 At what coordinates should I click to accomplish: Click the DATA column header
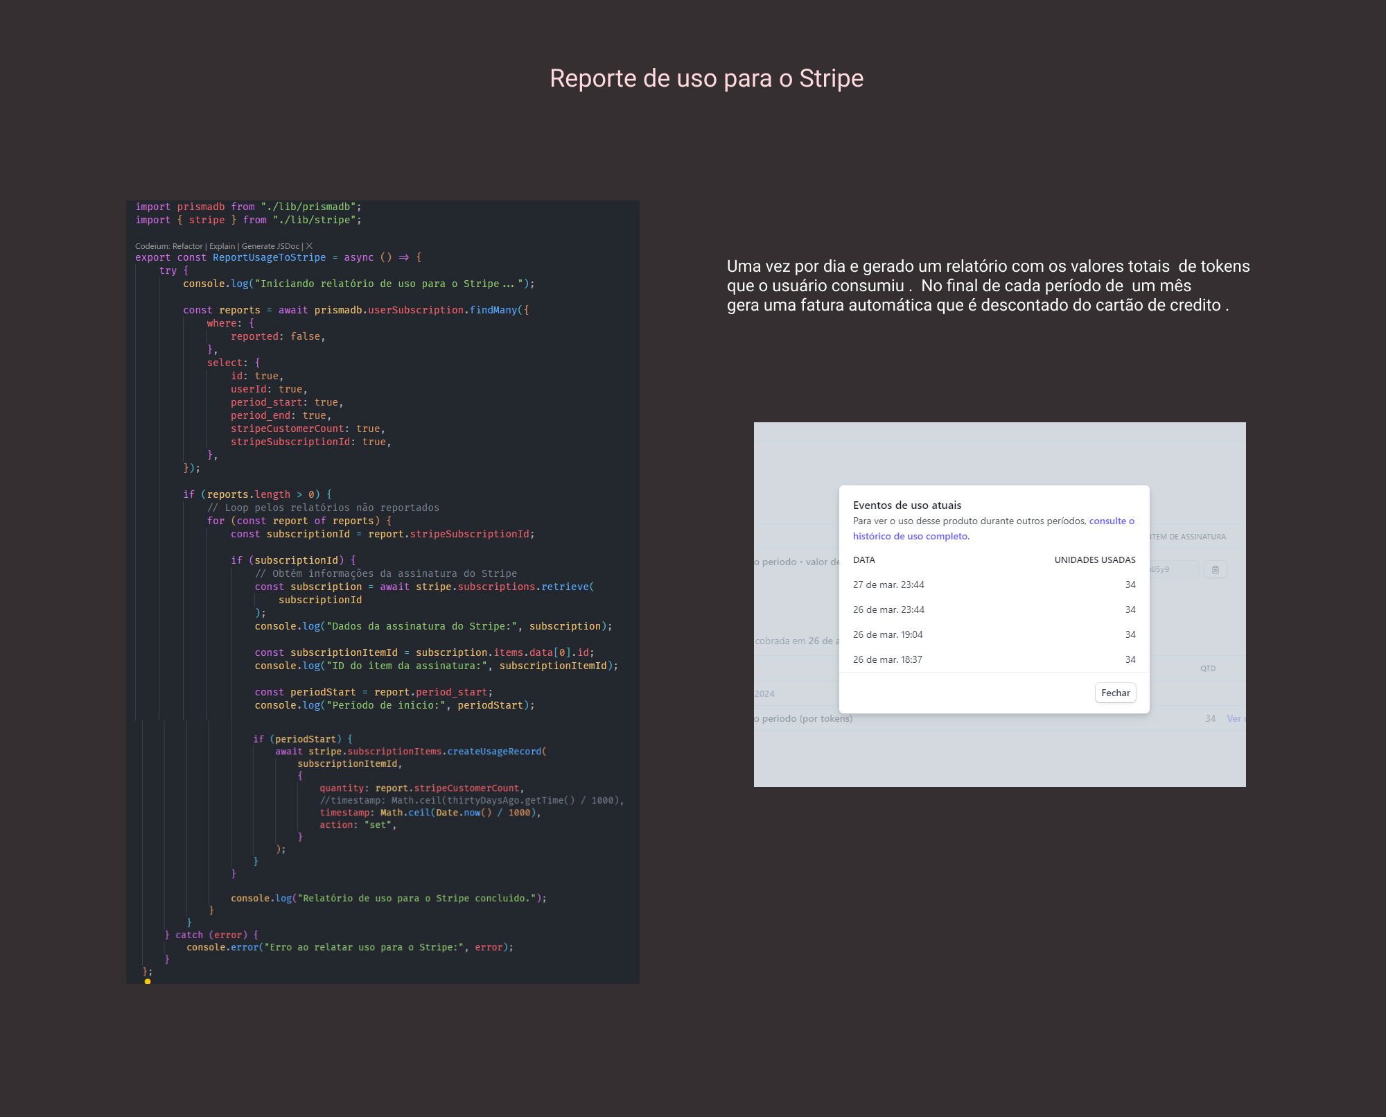(863, 560)
